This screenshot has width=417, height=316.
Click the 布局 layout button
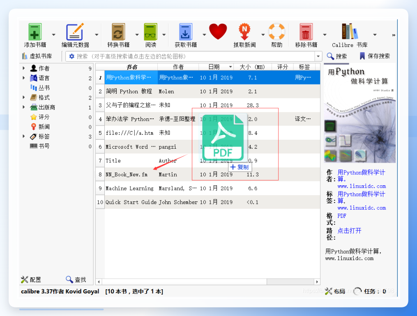335,291
